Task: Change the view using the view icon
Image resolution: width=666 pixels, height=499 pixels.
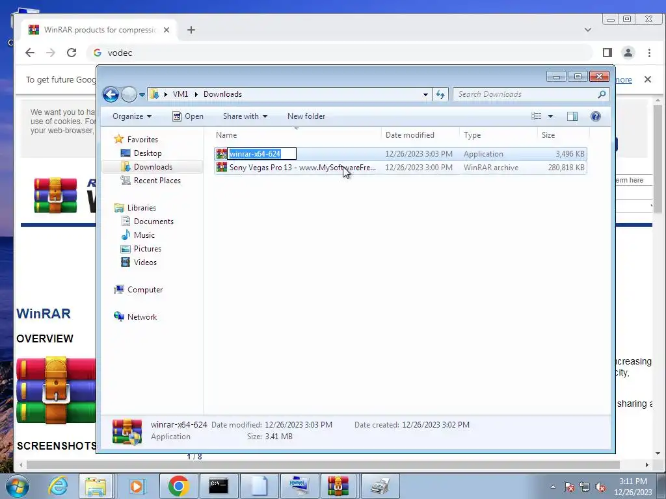Action: (x=537, y=116)
